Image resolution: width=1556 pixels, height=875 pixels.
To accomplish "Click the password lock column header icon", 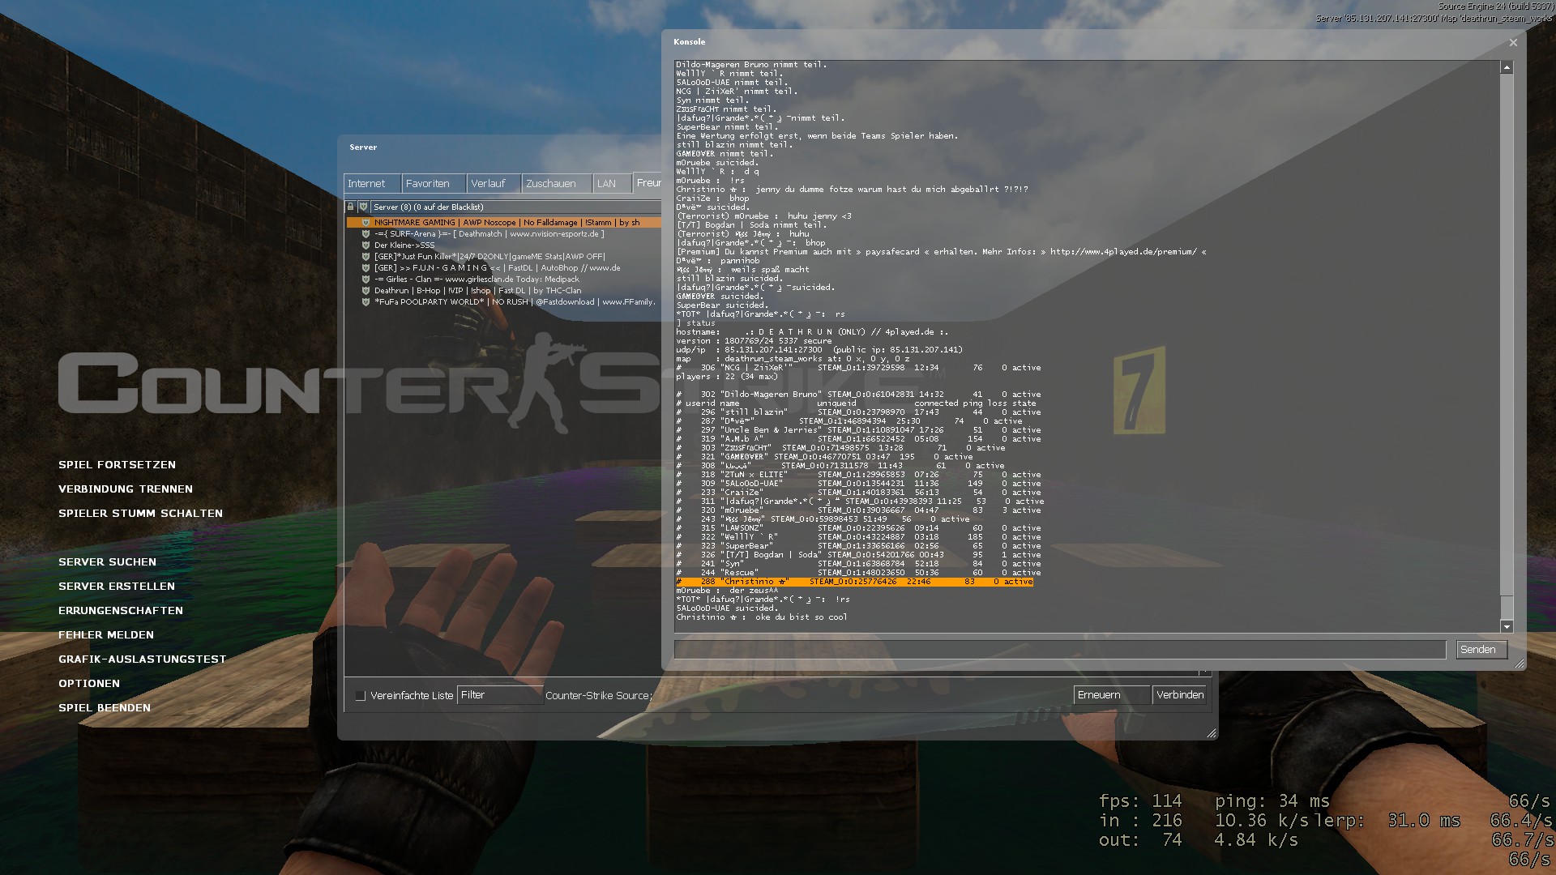I will [351, 207].
